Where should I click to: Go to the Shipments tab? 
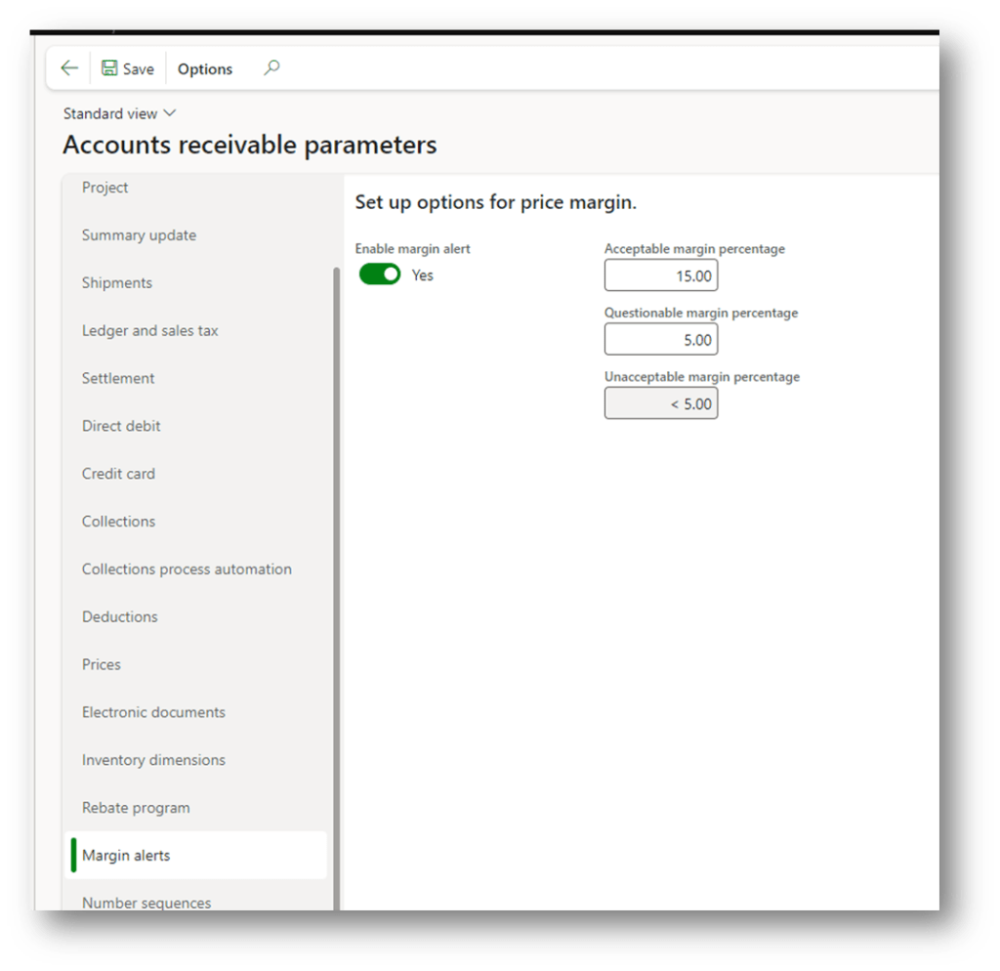click(x=117, y=283)
